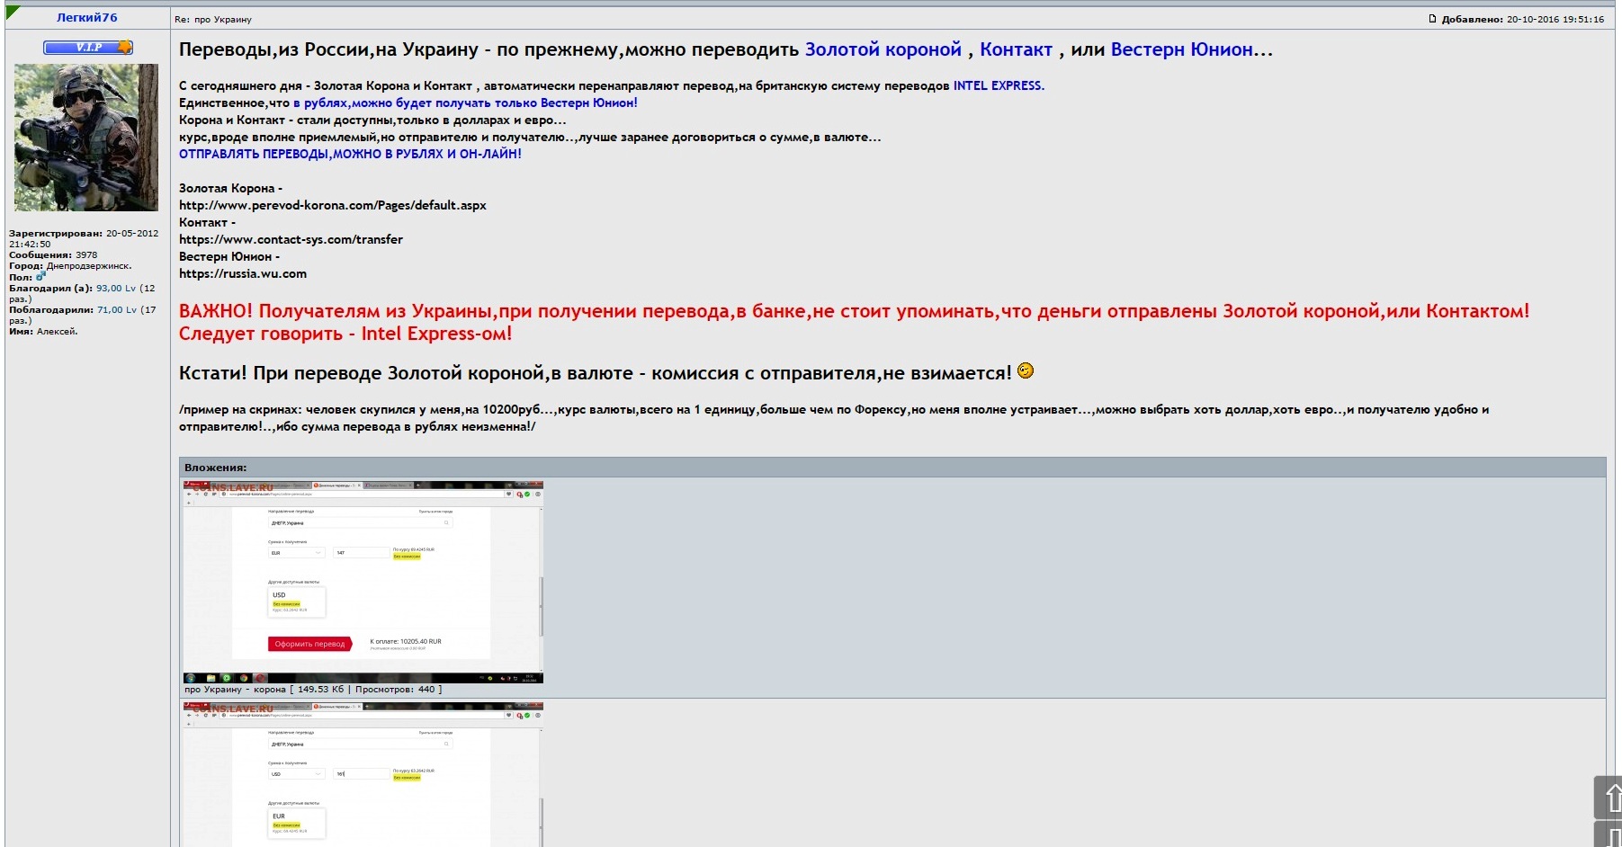Click EUR currency dropdown in first attached screenshot
The height and width of the screenshot is (847, 1622).
coord(296,553)
